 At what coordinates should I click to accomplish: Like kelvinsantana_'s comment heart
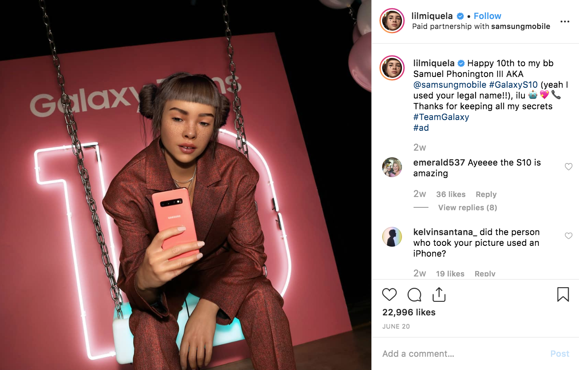tap(569, 236)
